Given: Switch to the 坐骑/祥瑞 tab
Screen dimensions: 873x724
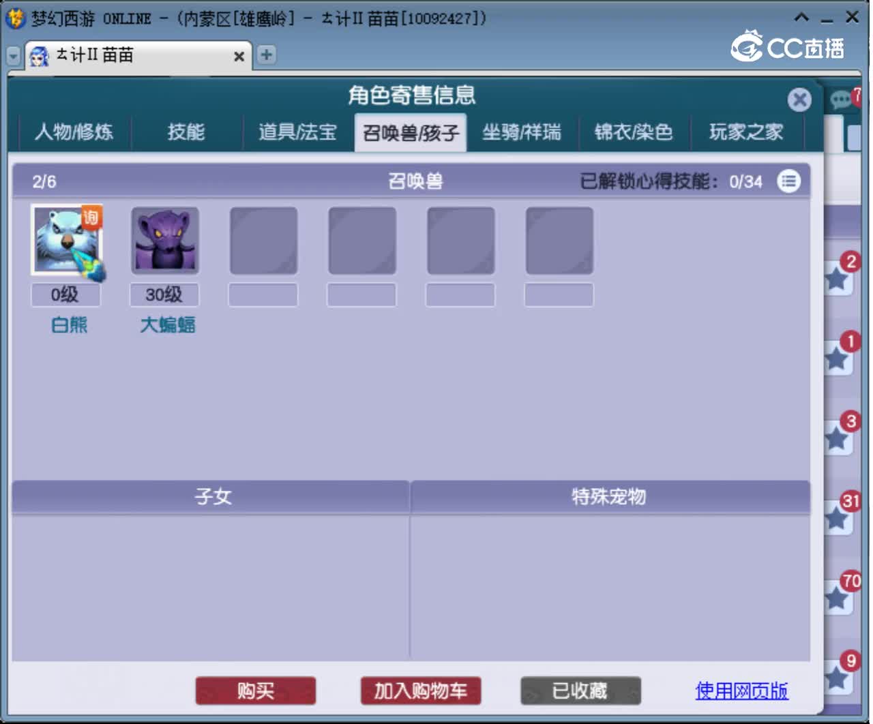Looking at the screenshot, I should click(522, 132).
